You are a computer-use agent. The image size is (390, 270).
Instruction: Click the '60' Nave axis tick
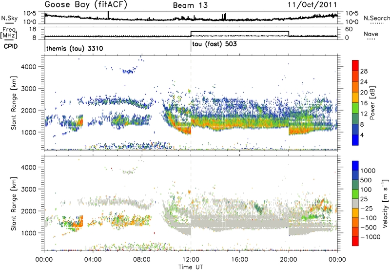349,29
